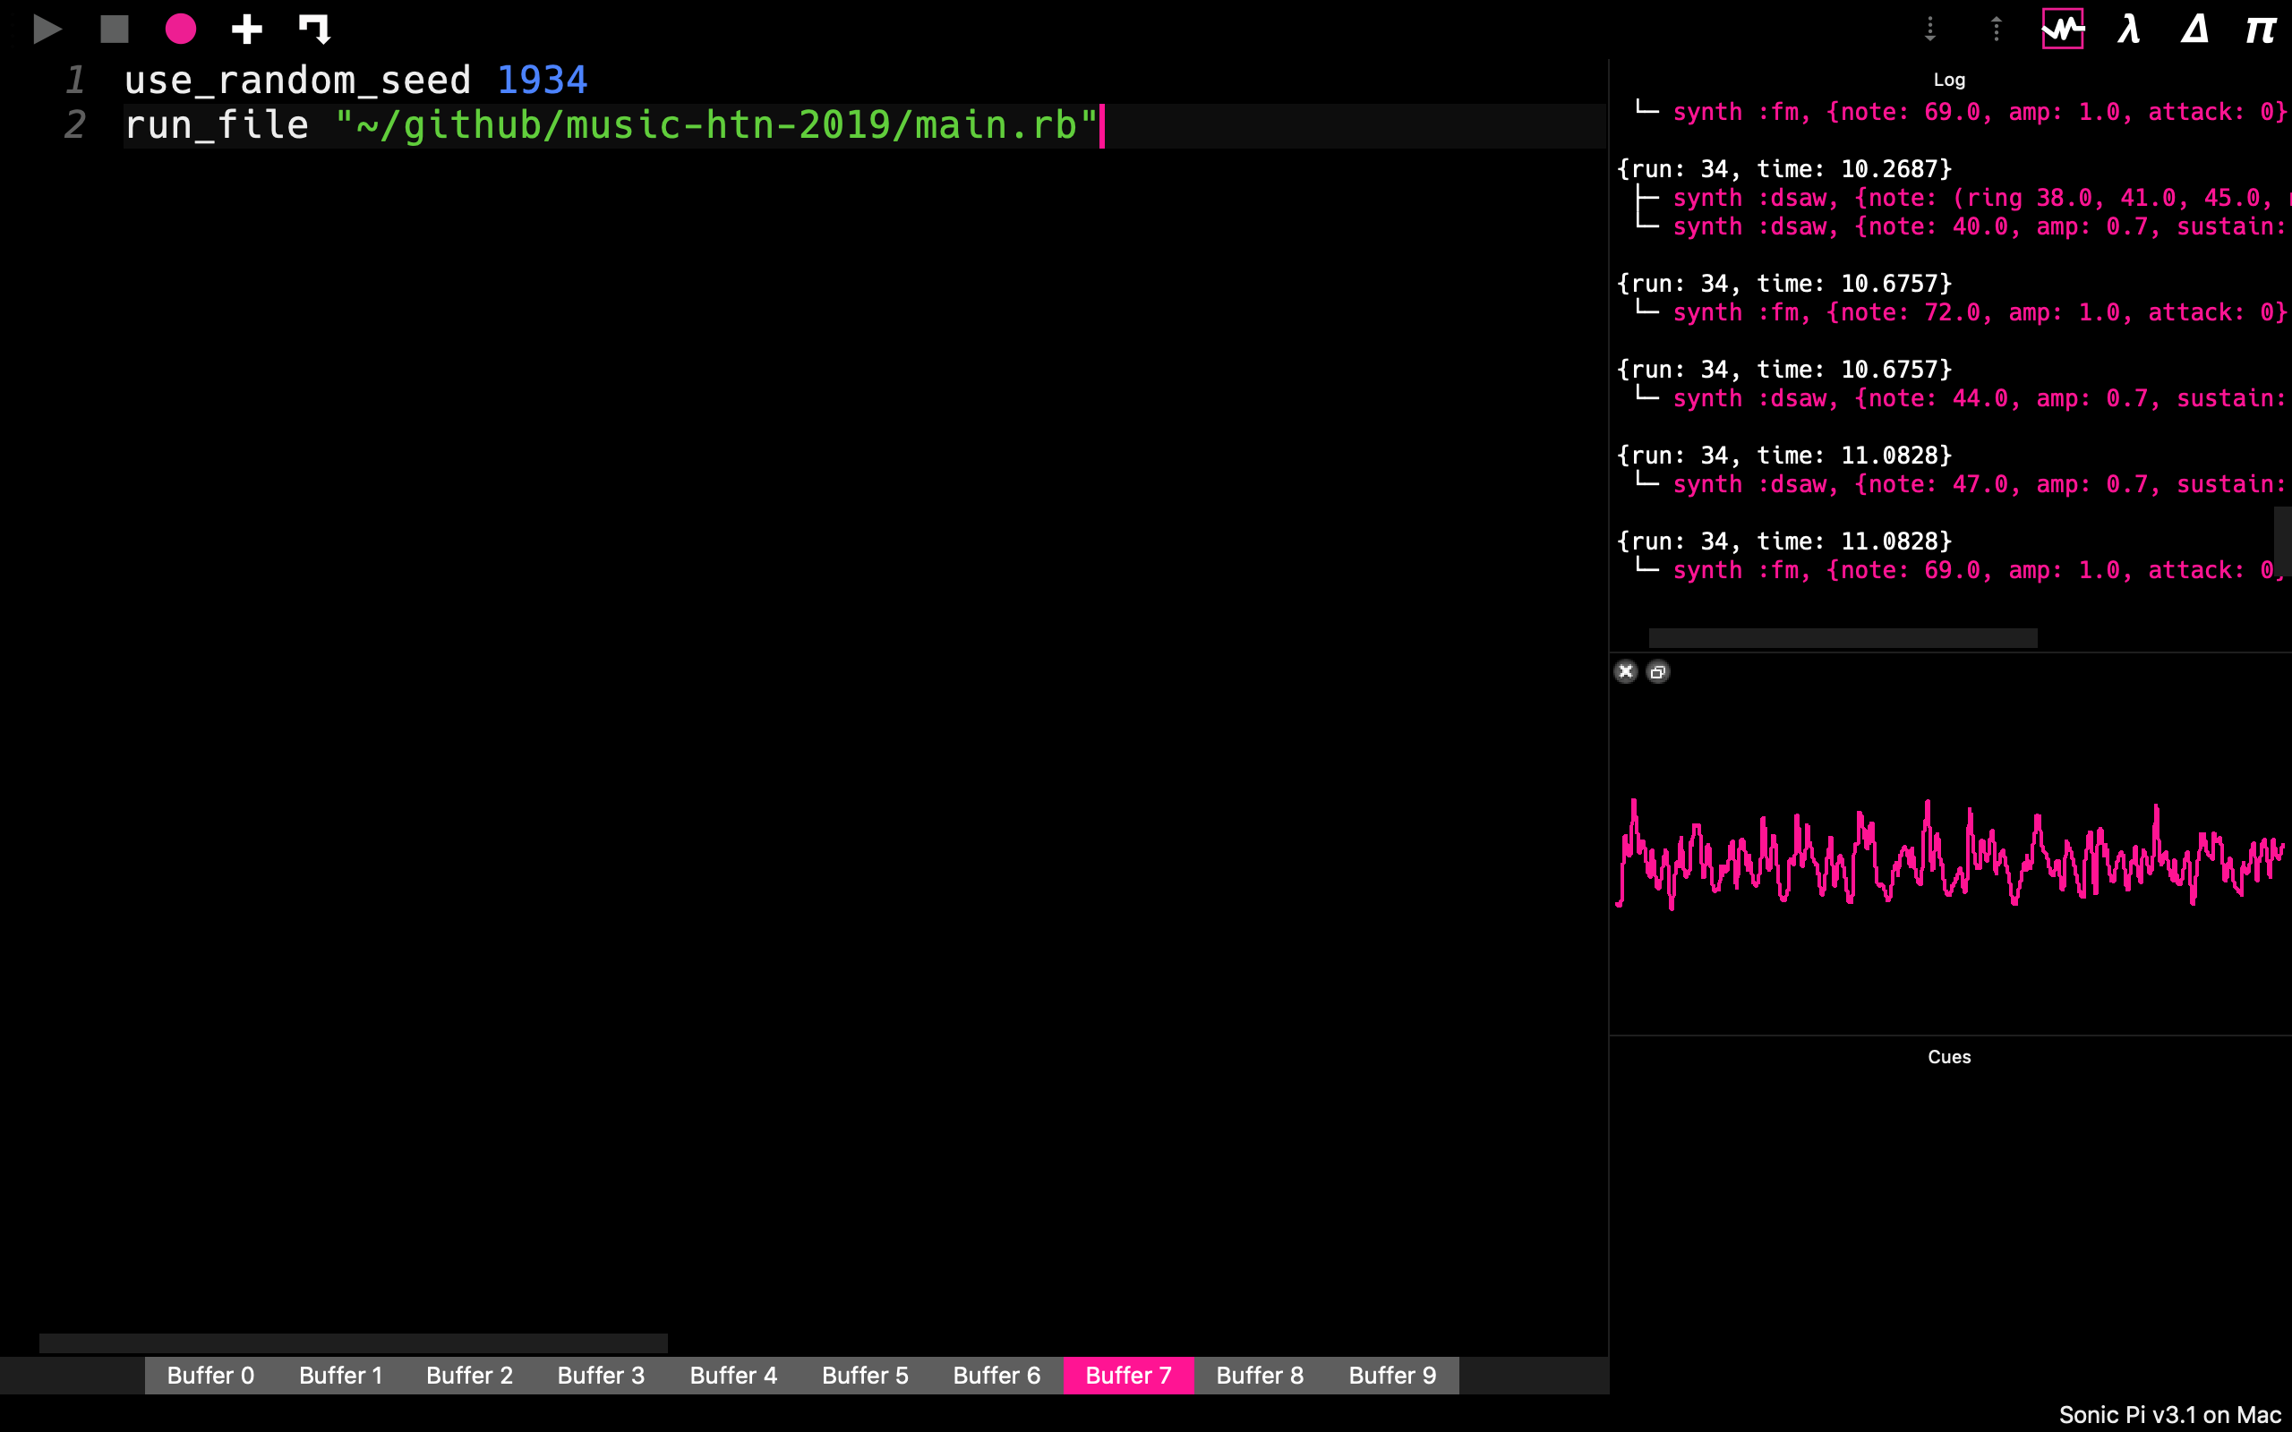Start recording with the pink circle
Viewport: 2292px width, 1432px height.
[x=180, y=29]
